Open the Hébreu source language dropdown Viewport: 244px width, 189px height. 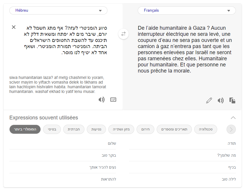click(58, 10)
